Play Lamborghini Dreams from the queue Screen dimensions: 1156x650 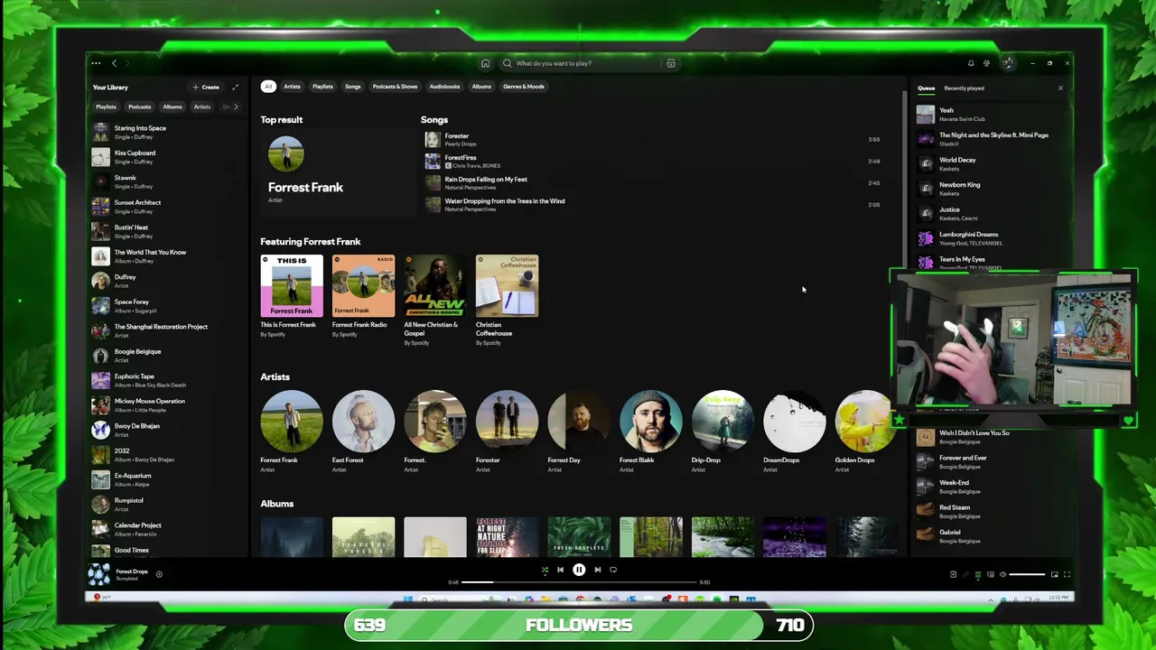[x=992, y=238]
